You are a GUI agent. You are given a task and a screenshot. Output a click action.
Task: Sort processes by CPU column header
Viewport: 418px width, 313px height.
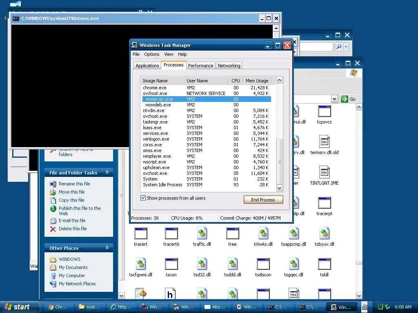click(x=236, y=81)
